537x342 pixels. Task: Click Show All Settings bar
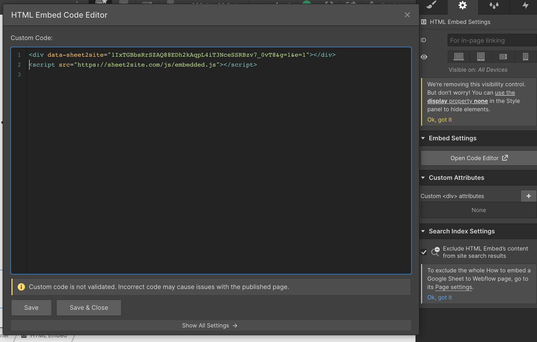click(x=211, y=325)
